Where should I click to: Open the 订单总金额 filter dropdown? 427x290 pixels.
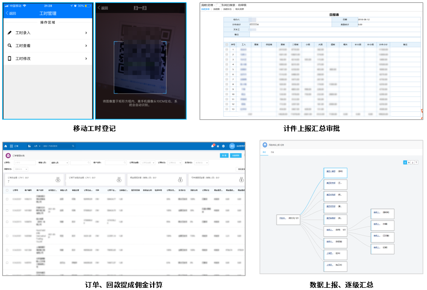click(x=148, y=163)
